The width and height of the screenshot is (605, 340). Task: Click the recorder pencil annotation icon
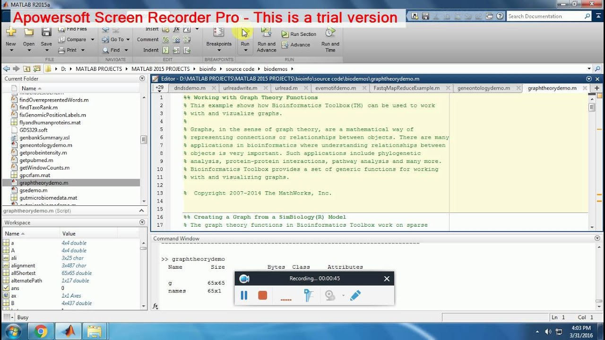[355, 295]
